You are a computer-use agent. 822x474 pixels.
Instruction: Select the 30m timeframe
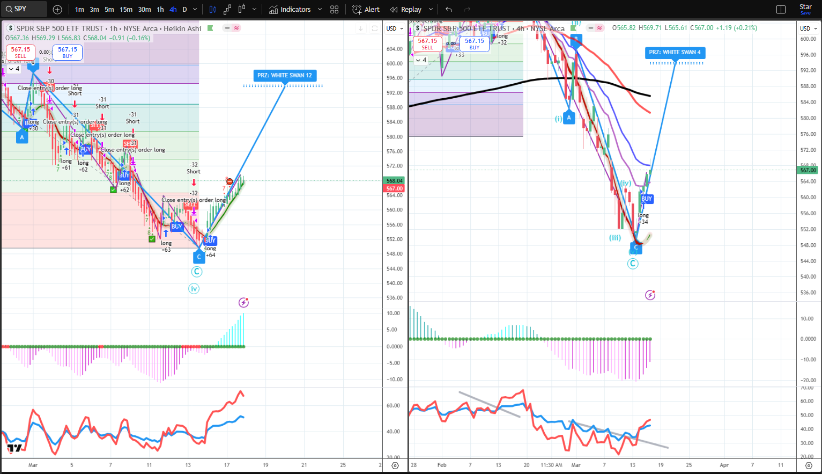145,9
